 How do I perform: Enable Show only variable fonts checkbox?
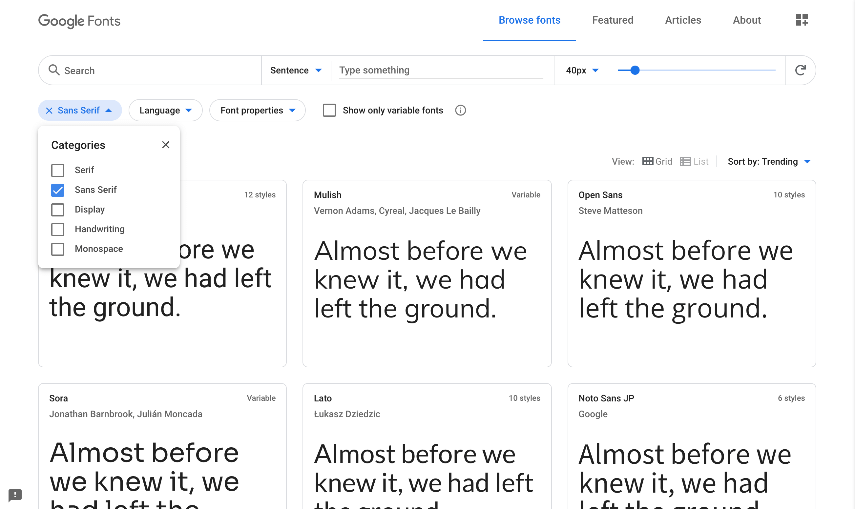pyautogui.click(x=329, y=111)
